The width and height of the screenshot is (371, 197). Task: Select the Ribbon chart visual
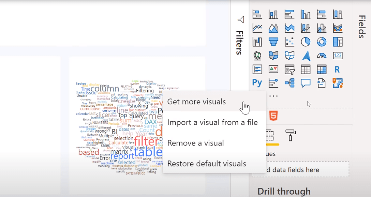(x=338, y=28)
